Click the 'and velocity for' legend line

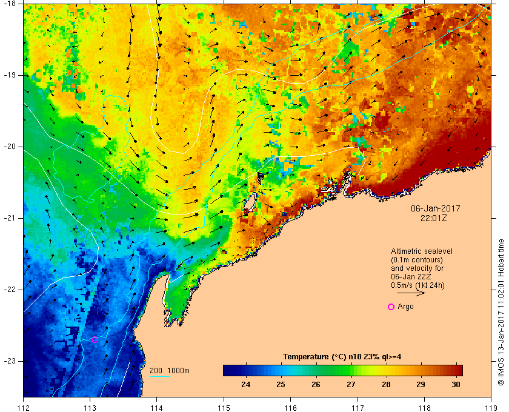click(x=417, y=268)
